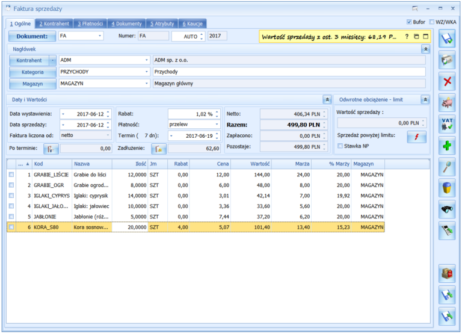Viewport: 462px width, 334px height.
Task: Switch to the 4 Dokumenty tab
Action: (x=126, y=23)
